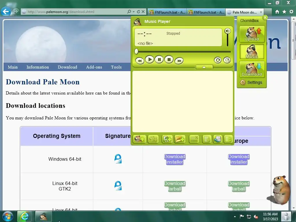Open the Linux 64-bit GTK2 signature icon
The height and width of the screenshot is (222, 296).
(118, 186)
